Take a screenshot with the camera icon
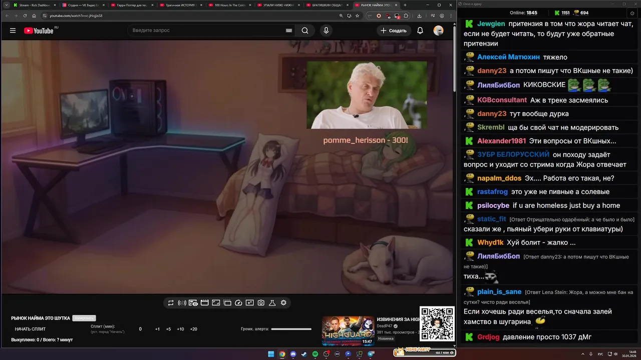The image size is (641, 360). click(x=261, y=302)
